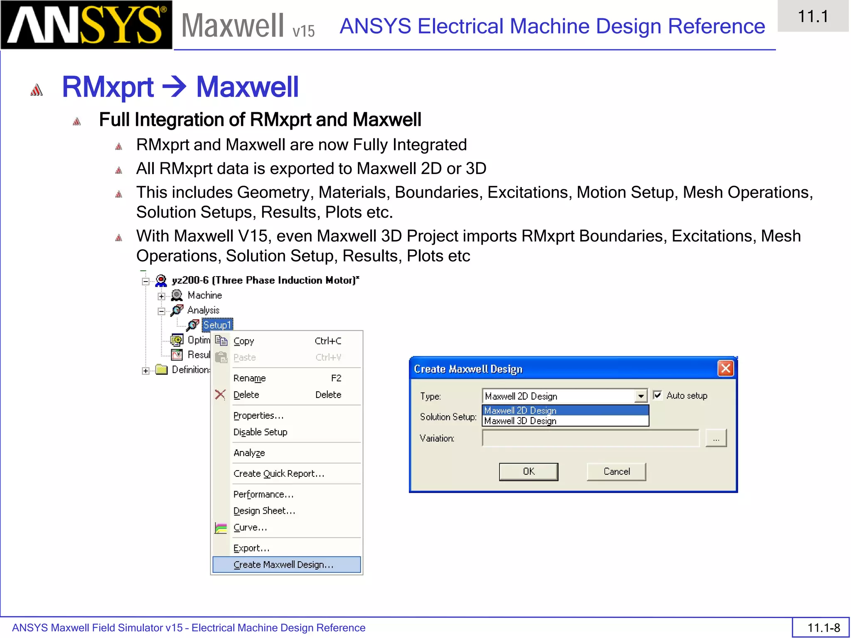
Task: Select Create Quick Report... entry
Action: click(x=287, y=474)
